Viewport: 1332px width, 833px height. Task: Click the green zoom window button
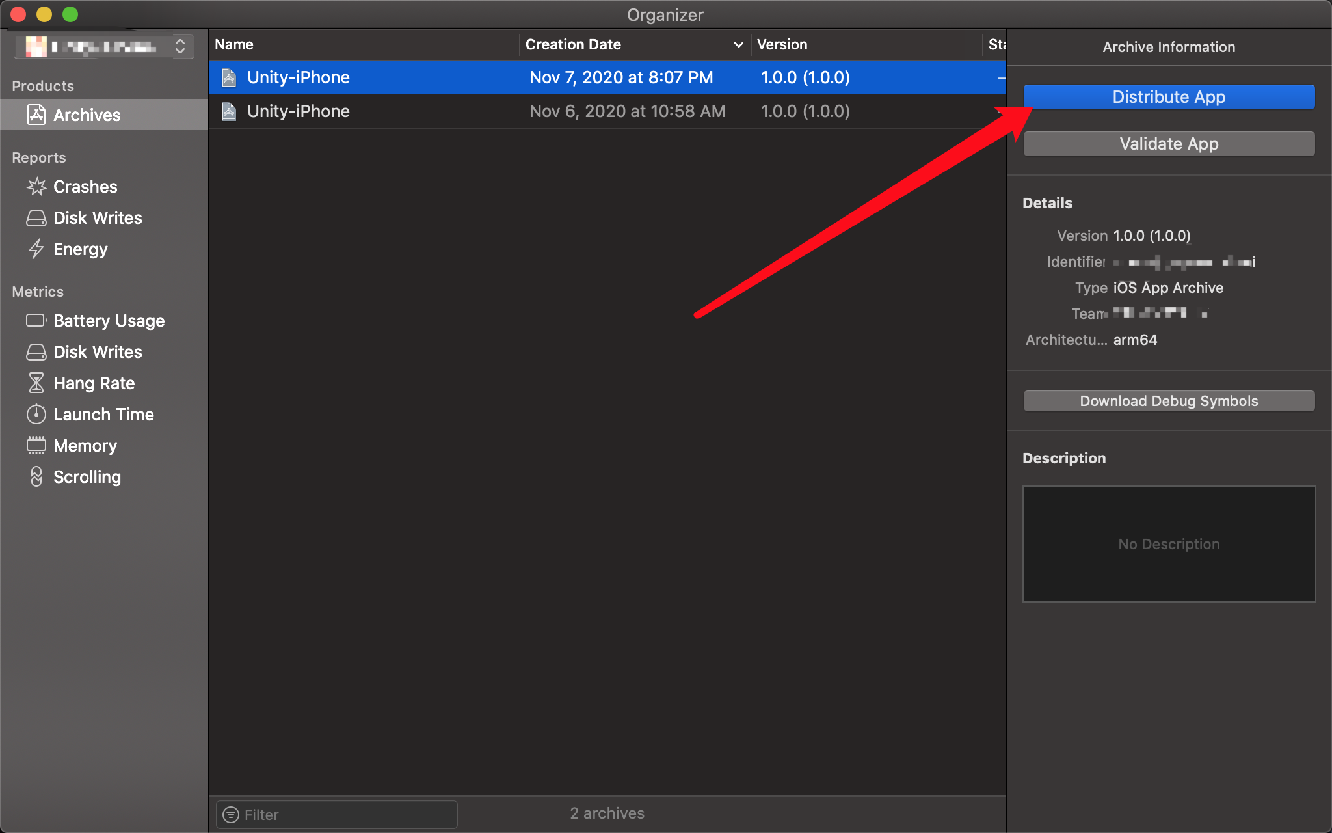[x=70, y=14]
